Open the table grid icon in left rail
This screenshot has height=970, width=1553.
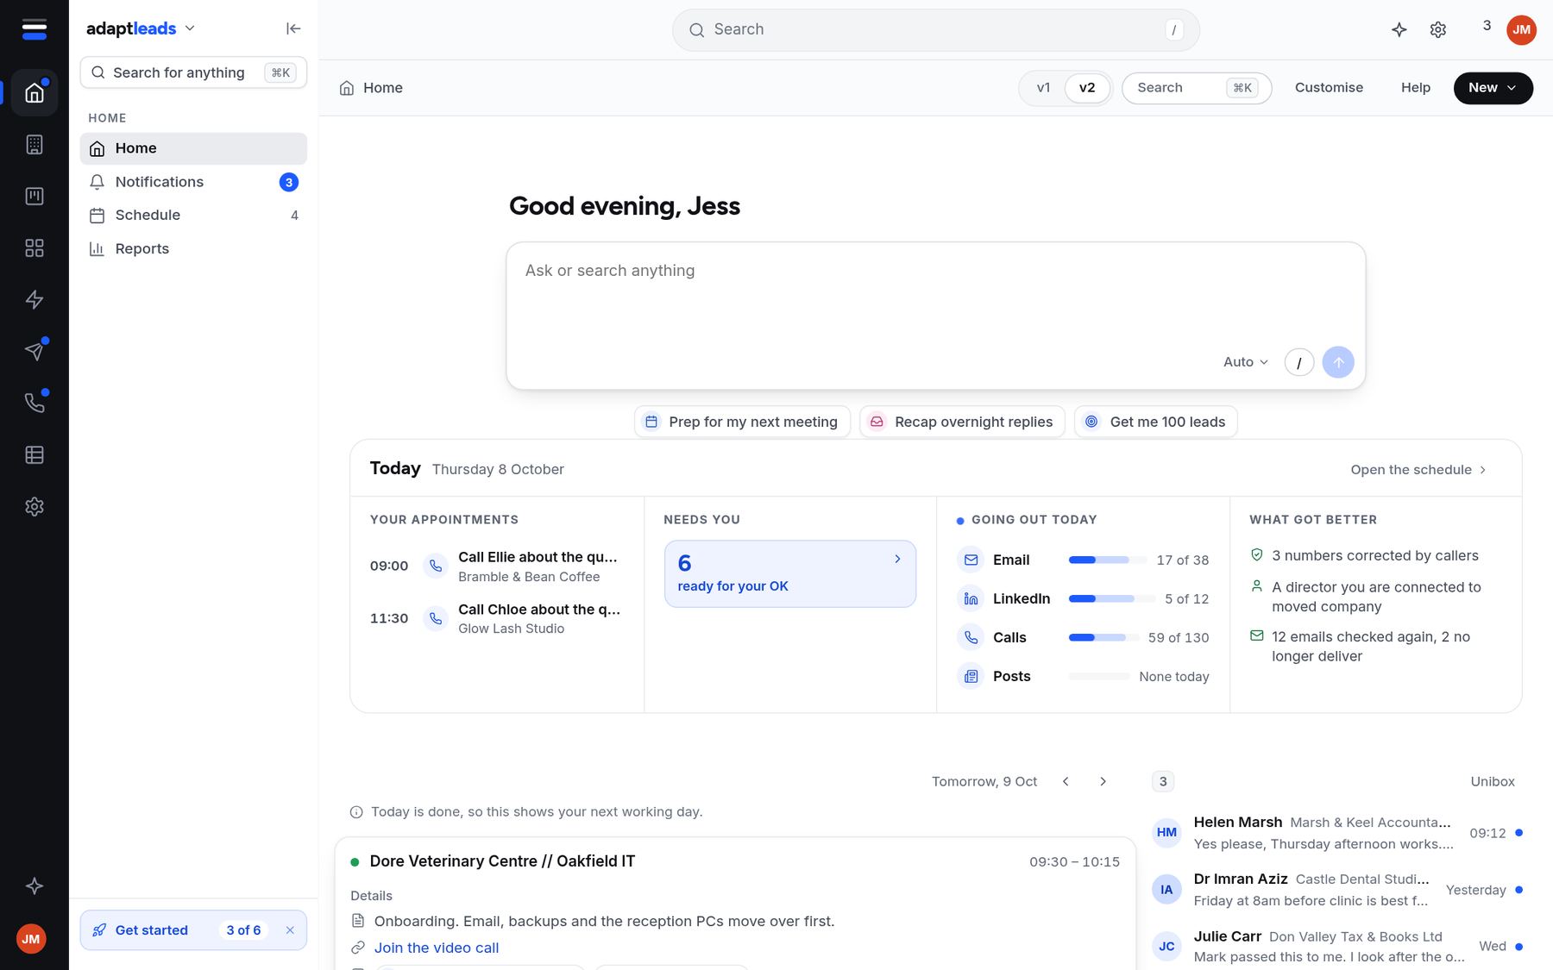point(35,454)
